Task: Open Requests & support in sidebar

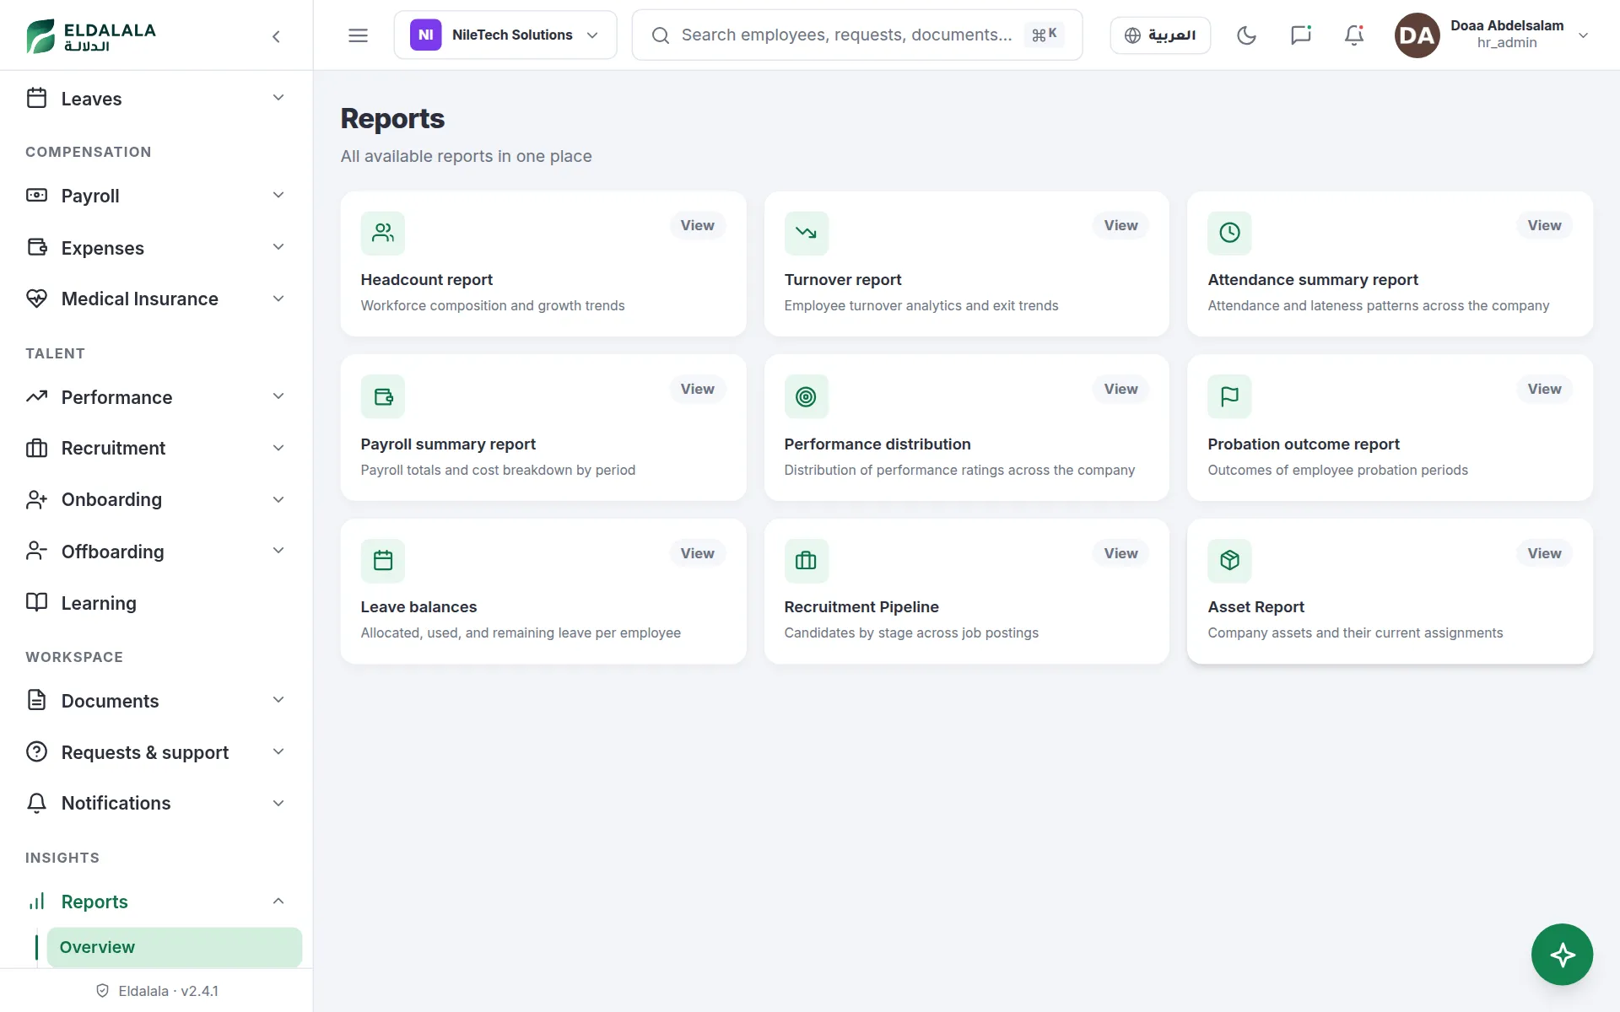Action: (156, 752)
